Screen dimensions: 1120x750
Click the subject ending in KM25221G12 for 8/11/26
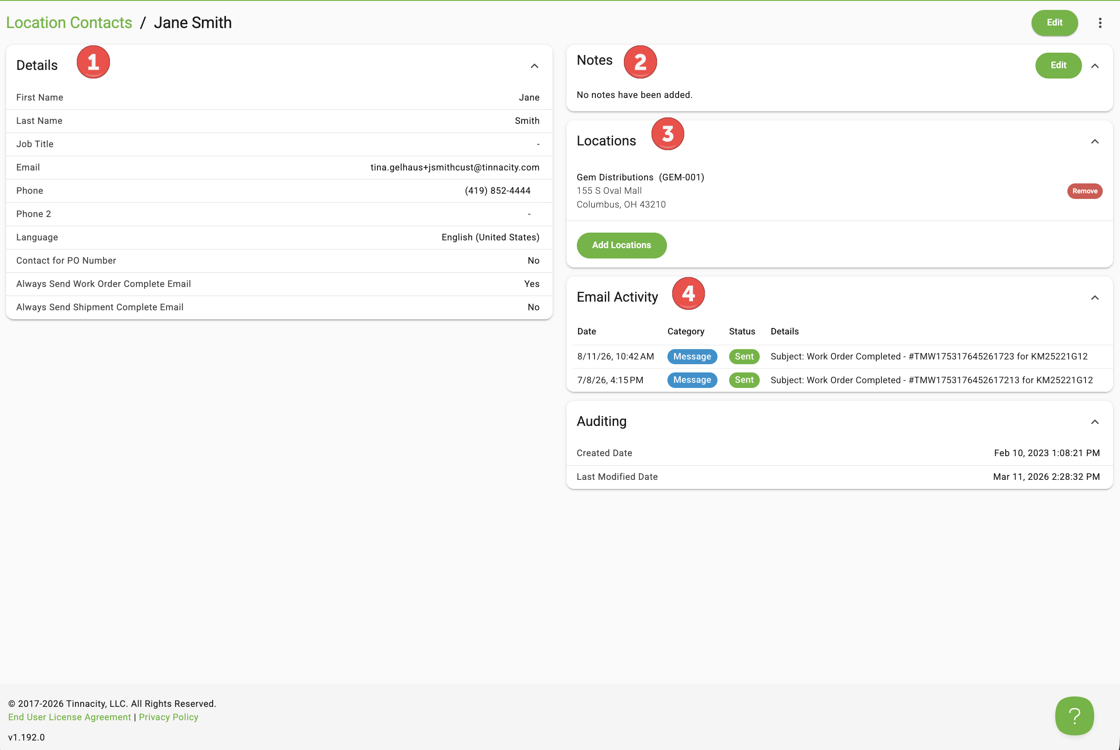[x=929, y=356]
